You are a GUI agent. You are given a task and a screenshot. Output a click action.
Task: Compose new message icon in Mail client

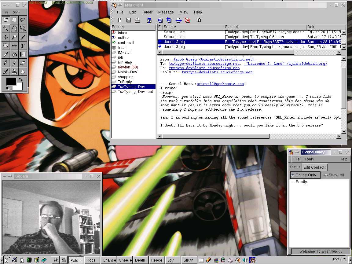(x=120, y=20)
